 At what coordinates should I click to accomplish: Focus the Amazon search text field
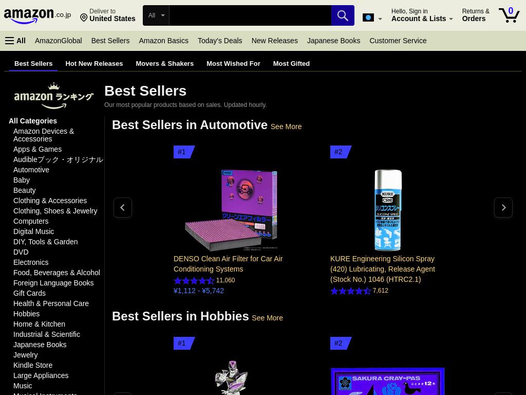click(250, 15)
